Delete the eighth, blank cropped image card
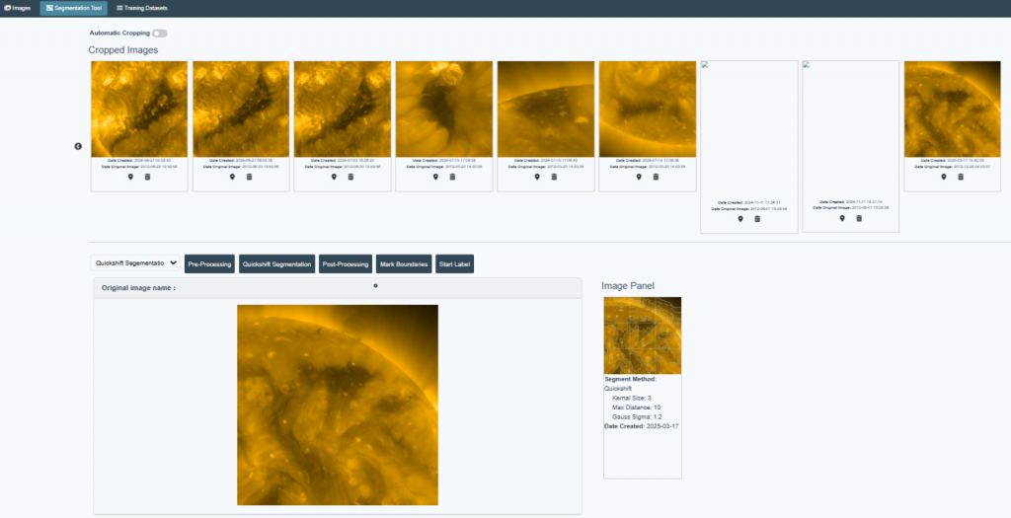Image resolution: width=1011 pixels, height=518 pixels. coord(859,218)
